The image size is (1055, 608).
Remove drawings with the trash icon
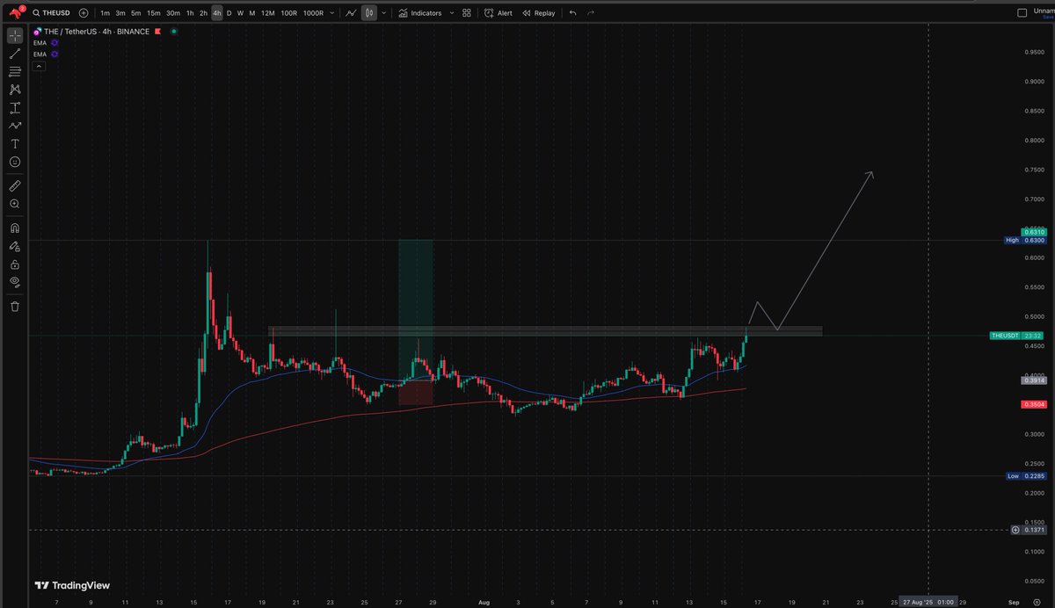click(15, 307)
